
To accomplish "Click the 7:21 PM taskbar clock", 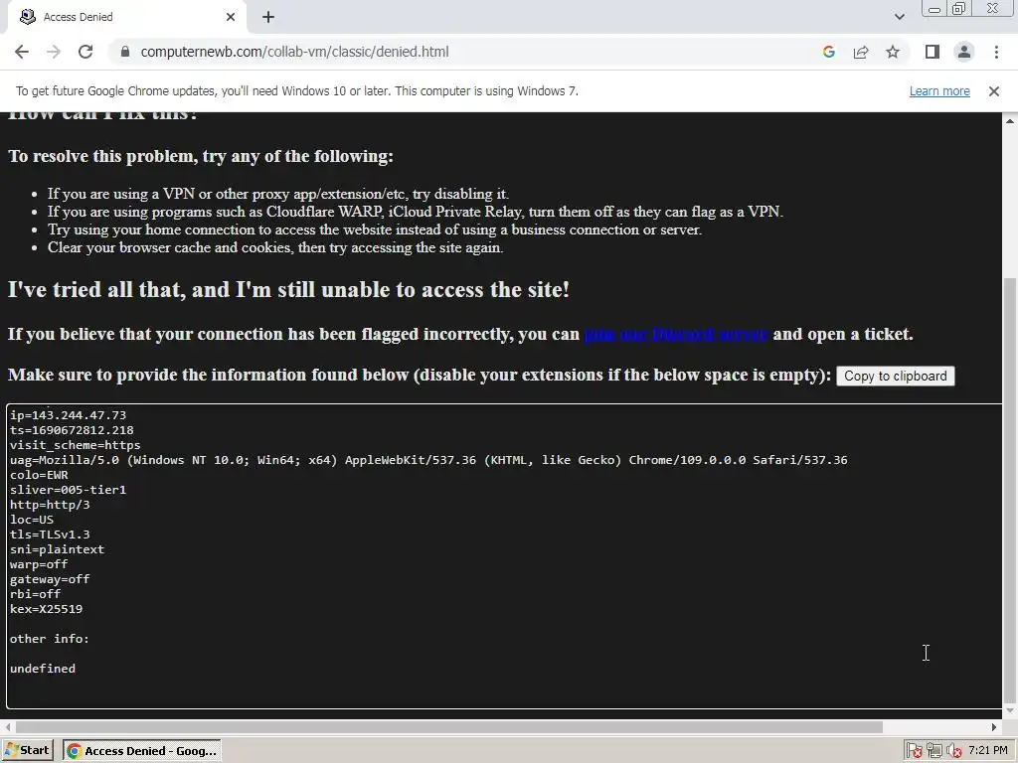I will click(988, 751).
